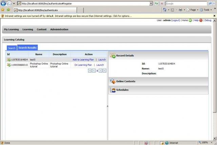Viewport: 217px width, 145px height.
Task: Open the Administration menu
Action: 59,29
